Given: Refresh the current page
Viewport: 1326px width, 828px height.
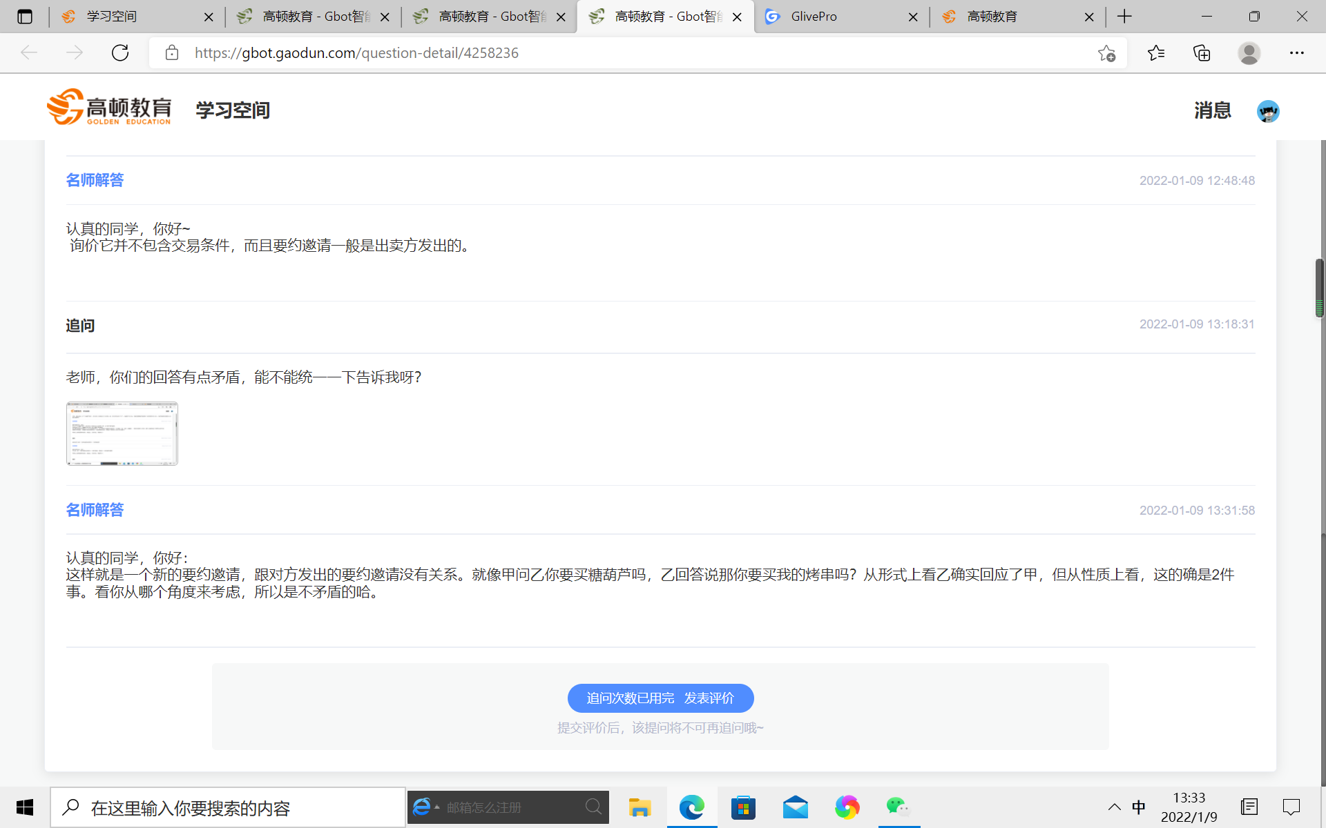Looking at the screenshot, I should pyautogui.click(x=119, y=52).
